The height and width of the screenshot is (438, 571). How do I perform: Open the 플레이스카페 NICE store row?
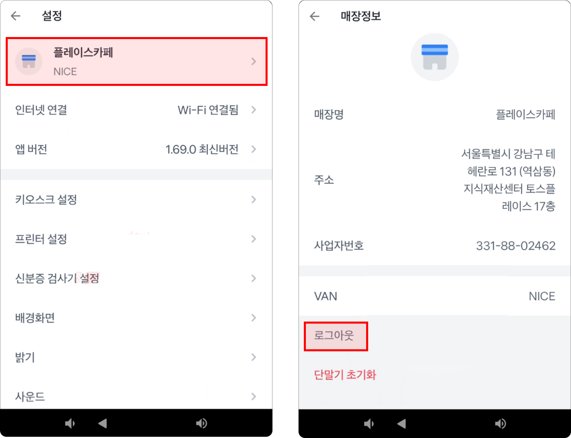coord(137,61)
